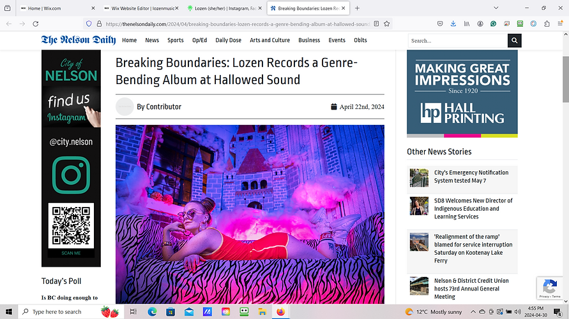The height and width of the screenshot is (319, 569).
Task: Open File Explorer from taskbar
Action: (x=262, y=312)
